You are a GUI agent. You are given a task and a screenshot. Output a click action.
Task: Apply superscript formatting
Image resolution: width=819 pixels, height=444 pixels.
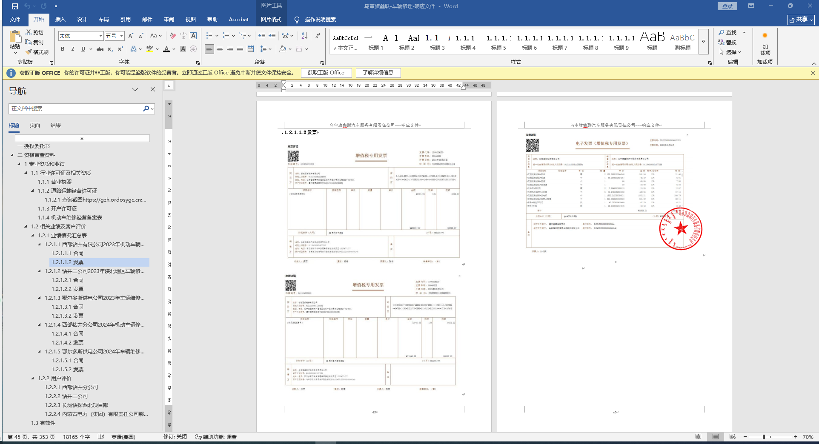point(120,49)
